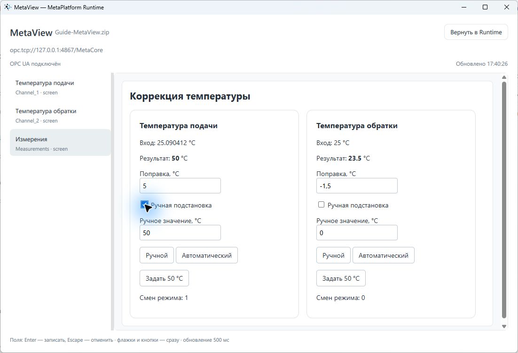Screen dimensions: 518x353
Task: Open 'Температура подачи' Channel_1 screen
Action: 60,87
